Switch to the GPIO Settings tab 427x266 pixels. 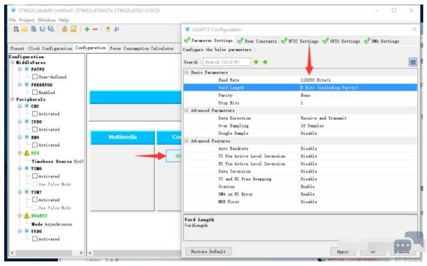click(x=341, y=41)
